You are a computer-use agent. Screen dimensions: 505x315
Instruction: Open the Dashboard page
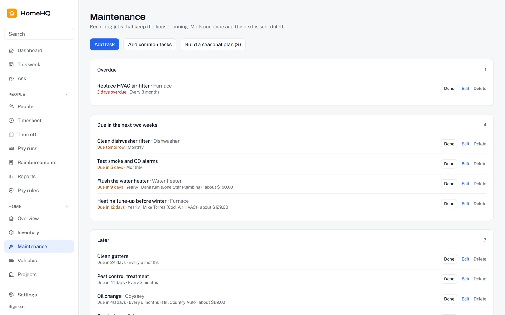(39, 50)
